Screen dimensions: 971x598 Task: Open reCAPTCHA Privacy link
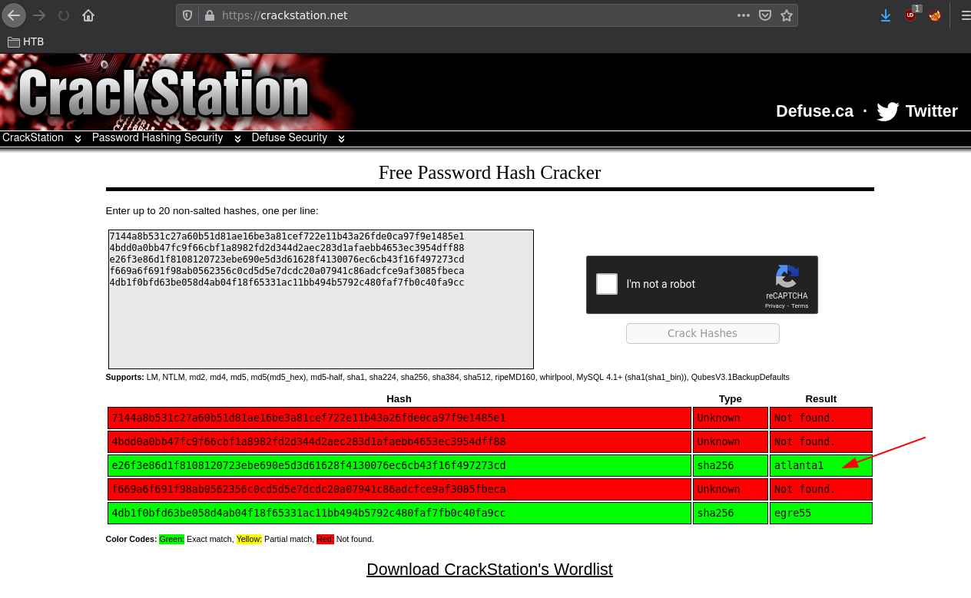[774, 306]
